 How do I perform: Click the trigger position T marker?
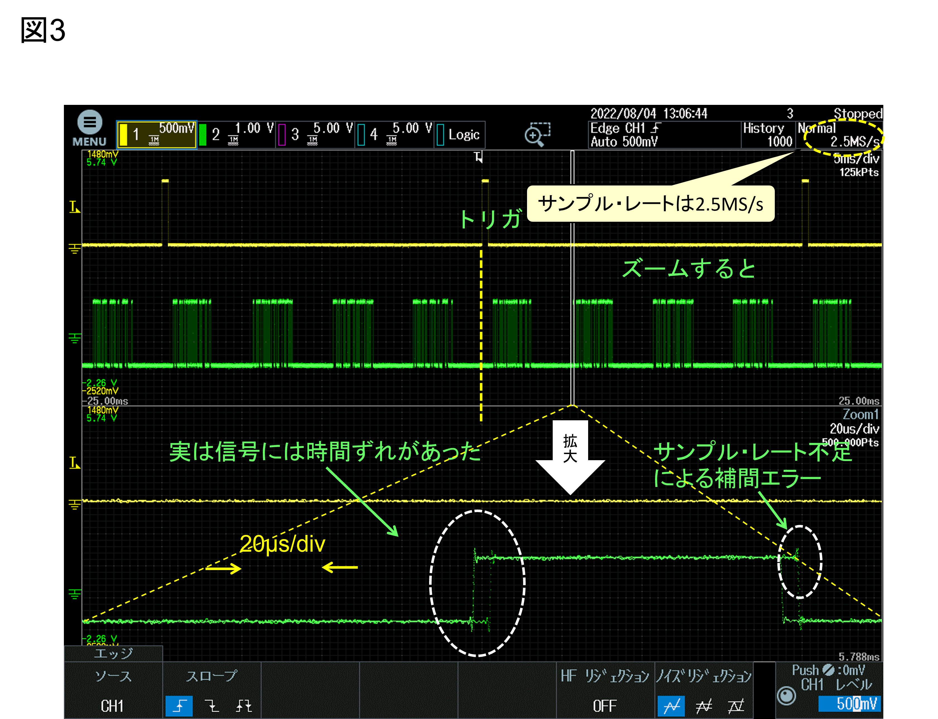coord(479,157)
